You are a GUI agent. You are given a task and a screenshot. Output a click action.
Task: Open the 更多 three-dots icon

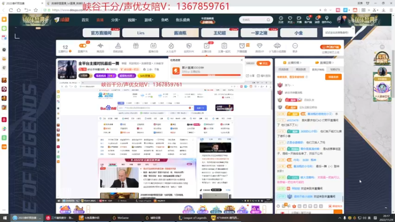295,46
